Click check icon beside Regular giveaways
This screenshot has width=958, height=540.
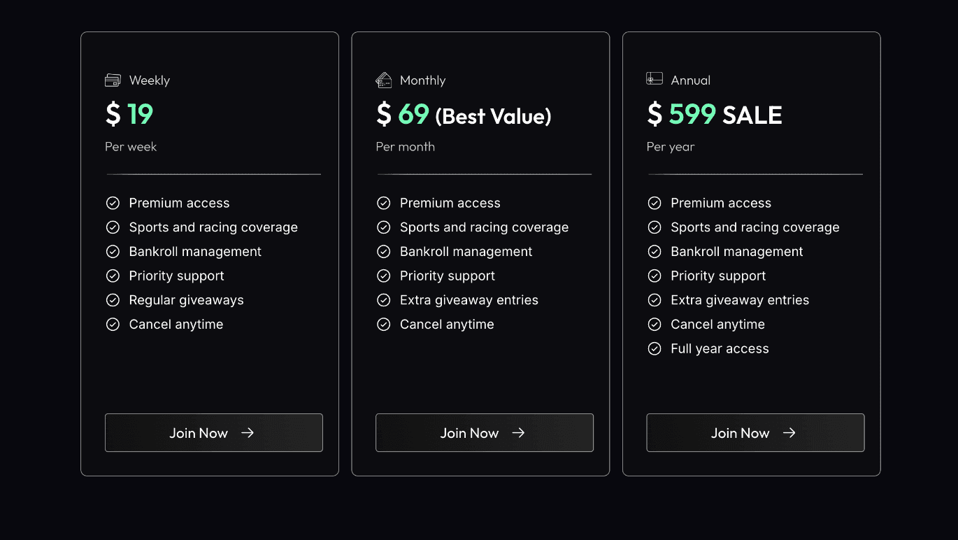tap(113, 300)
